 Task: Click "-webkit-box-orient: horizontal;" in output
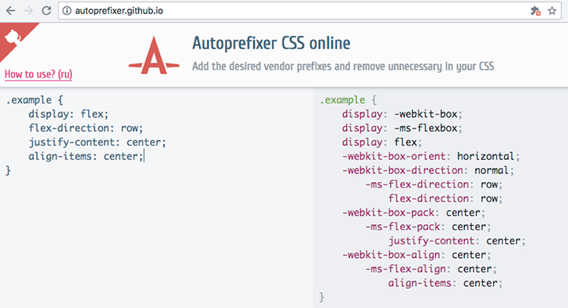coord(431,156)
